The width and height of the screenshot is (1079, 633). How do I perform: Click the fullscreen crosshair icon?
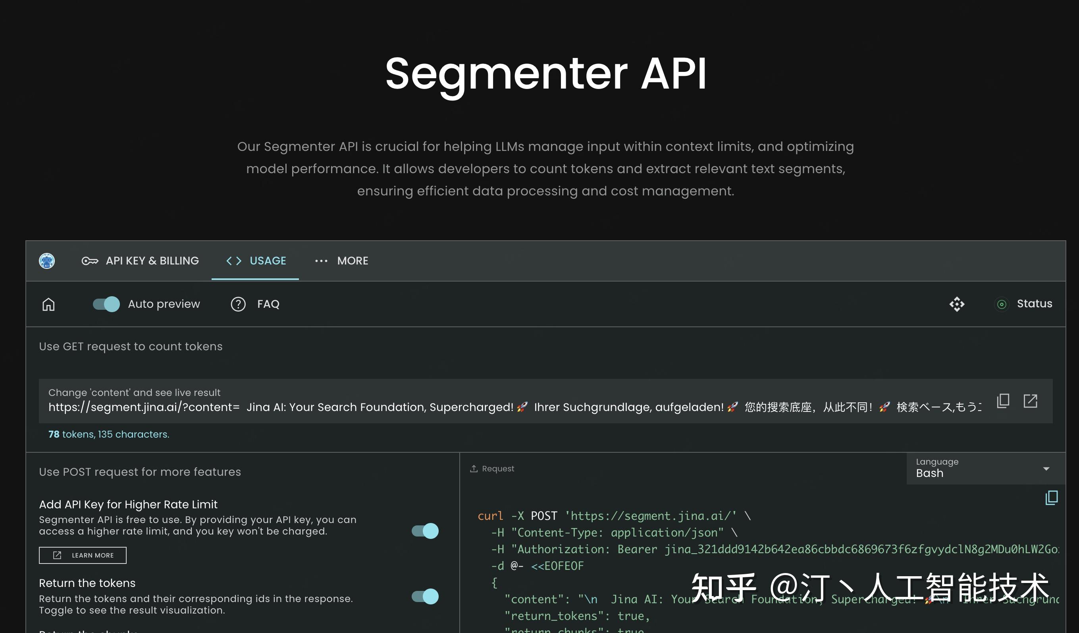(x=957, y=304)
